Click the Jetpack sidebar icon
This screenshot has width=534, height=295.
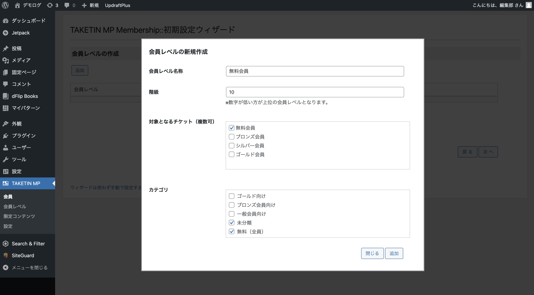tap(6, 33)
